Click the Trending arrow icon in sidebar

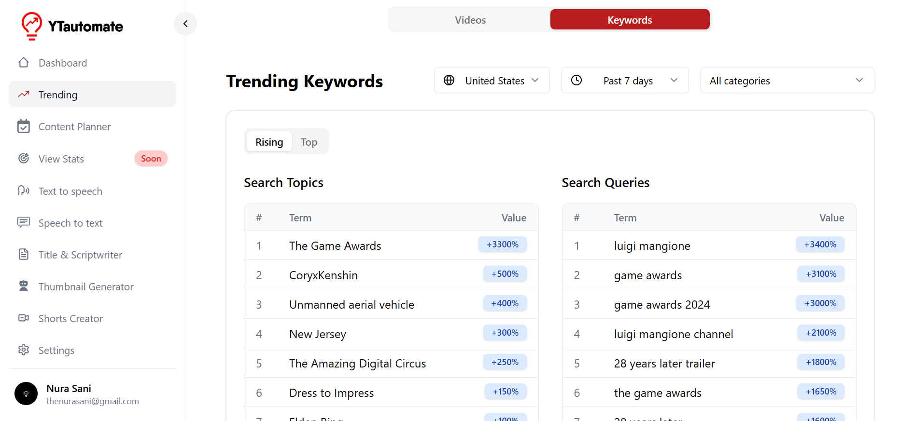[24, 95]
